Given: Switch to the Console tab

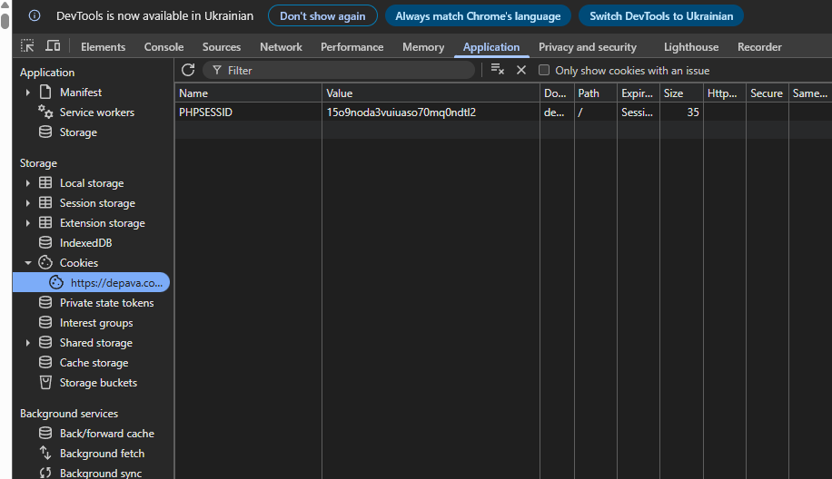Looking at the screenshot, I should pos(163,46).
